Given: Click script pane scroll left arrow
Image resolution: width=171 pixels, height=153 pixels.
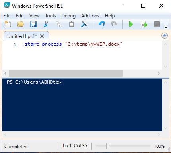Looking at the screenshot, I should (6, 73).
